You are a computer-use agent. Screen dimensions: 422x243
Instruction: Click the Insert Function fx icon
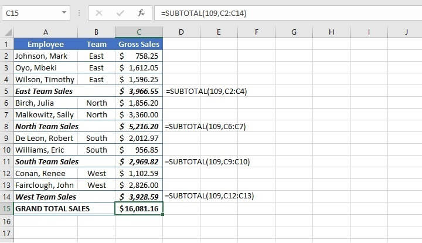[x=141, y=13]
